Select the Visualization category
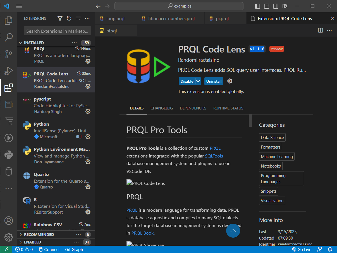Image resolution: width=337 pixels, height=253 pixels. pos(272,201)
